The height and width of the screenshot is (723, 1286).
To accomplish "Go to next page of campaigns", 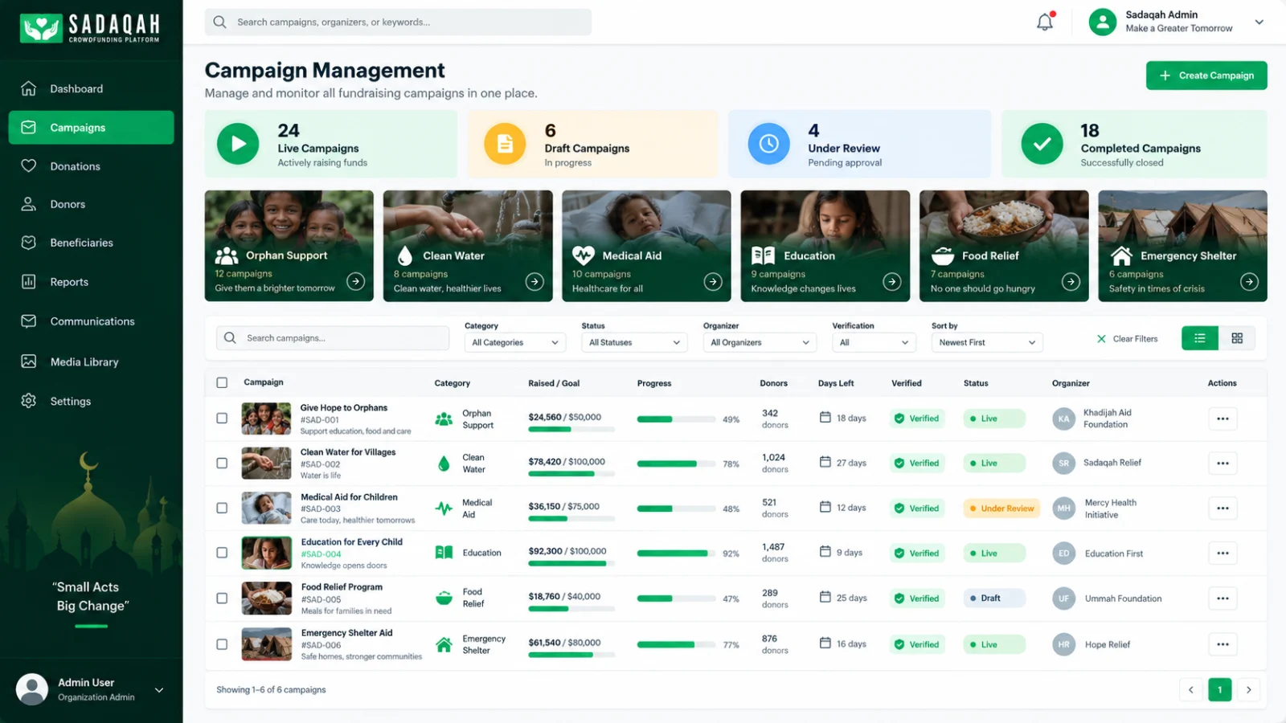I will [x=1248, y=689].
